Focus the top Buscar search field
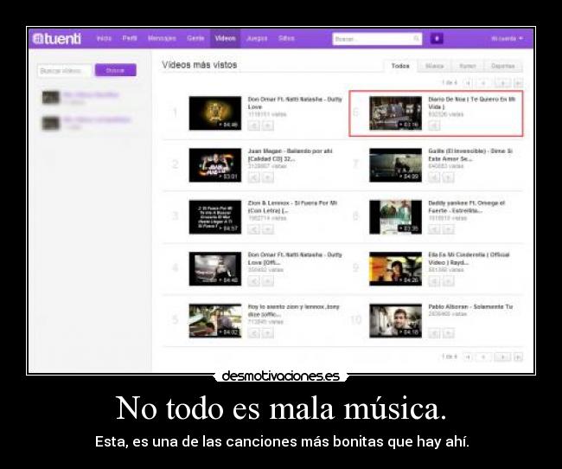This screenshot has height=469, width=562. tap(377, 39)
